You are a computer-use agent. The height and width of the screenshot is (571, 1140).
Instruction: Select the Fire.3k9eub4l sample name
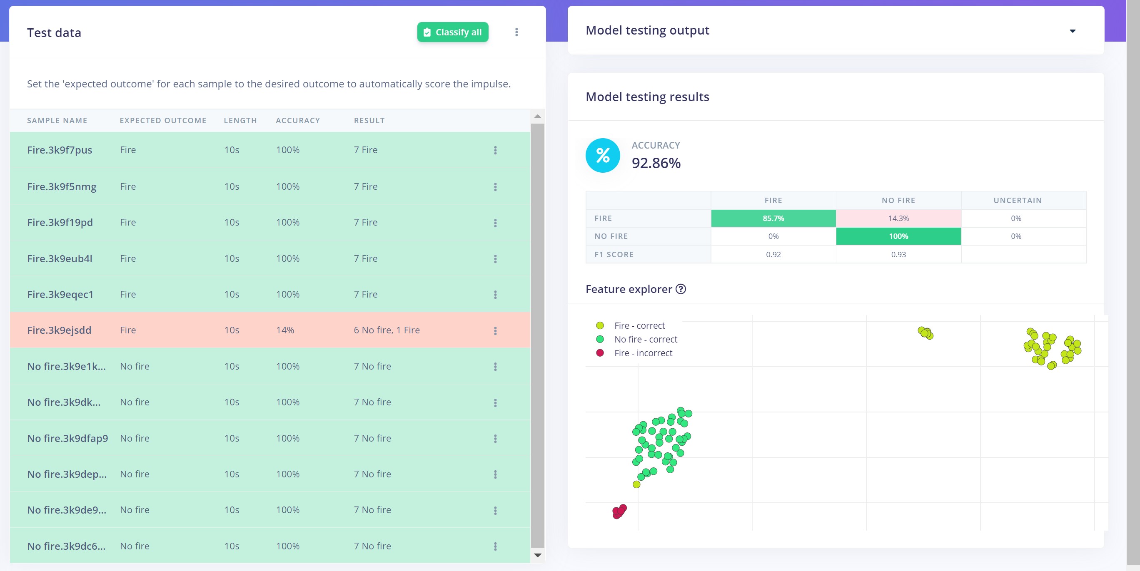coord(60,259)
